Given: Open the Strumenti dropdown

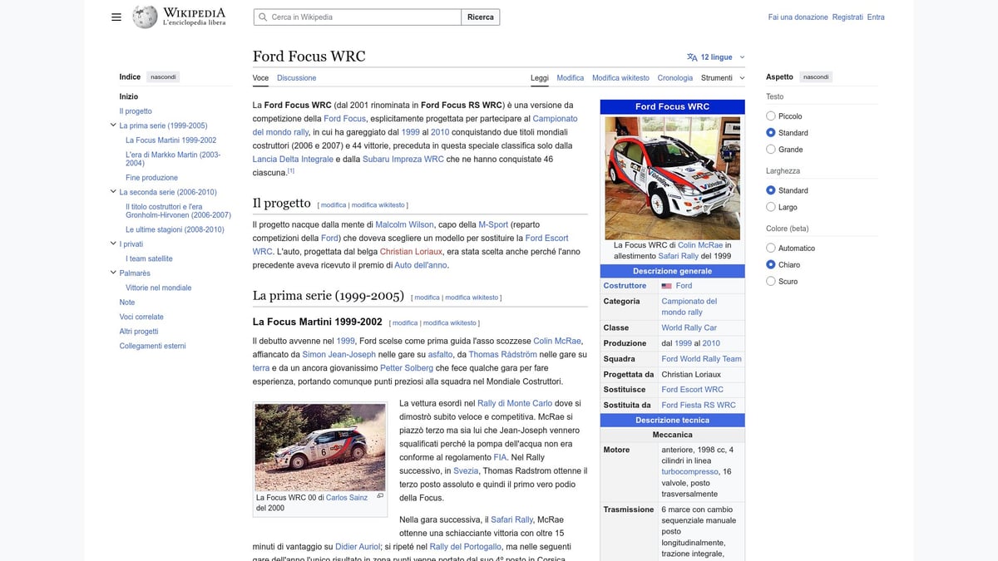Looking at the screenshot, I should click(716, 77).
